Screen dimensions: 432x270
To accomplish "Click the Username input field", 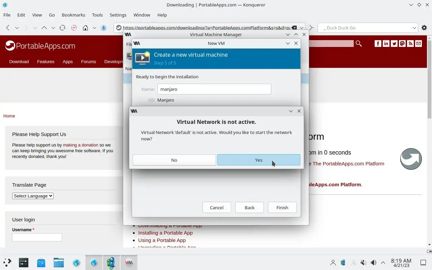I will [x=37, y=237].
